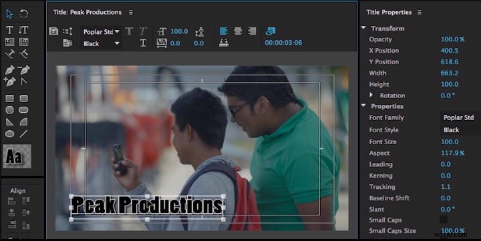Choose the Vertical Type tool
Screen dimensions: 481x241
[x=23, y=30]
